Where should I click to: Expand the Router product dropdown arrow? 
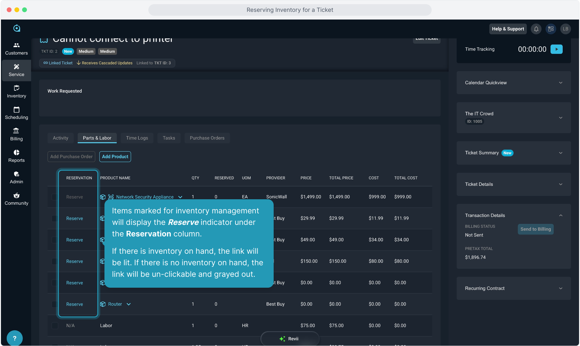pos(129,304)
